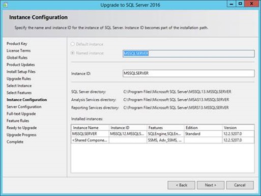
Task: Go to the Feature Rules step
Action: 18,121
